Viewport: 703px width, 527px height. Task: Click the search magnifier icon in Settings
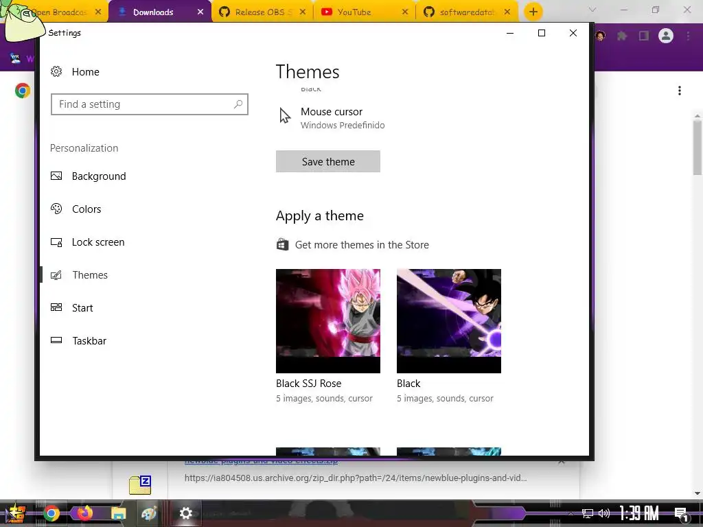pos(238,104)
